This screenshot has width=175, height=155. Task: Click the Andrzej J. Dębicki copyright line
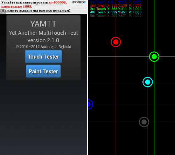pyautogui.click(x=43, y=47)
